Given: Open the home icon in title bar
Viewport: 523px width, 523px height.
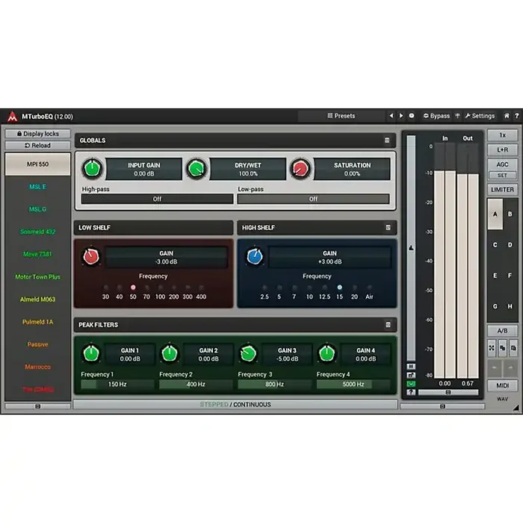Looking at the screenshot, I should point(507,116).
